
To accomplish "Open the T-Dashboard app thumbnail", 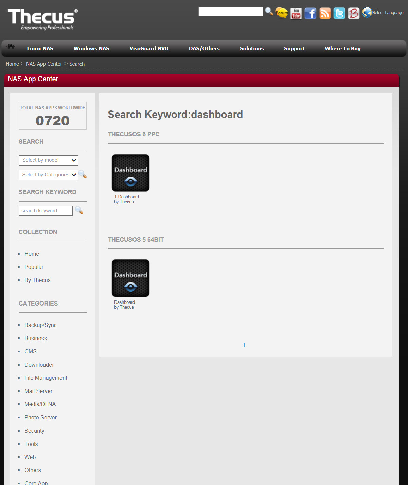I will pyautogui.click(x=131, y=173).
